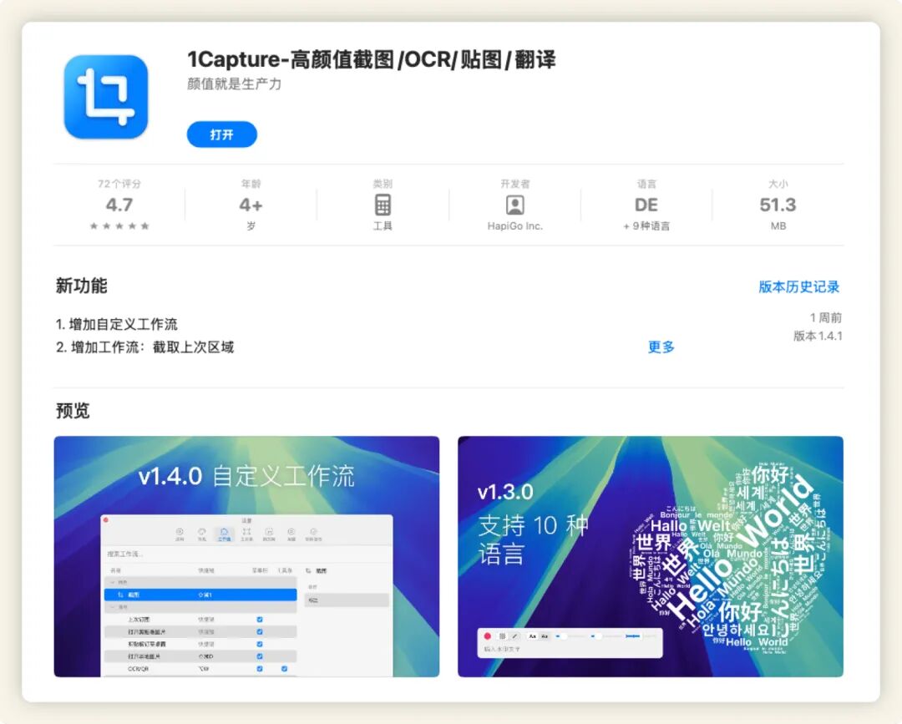
Task: Click the 4.7 rating score
Action: (x=119, y=205)
